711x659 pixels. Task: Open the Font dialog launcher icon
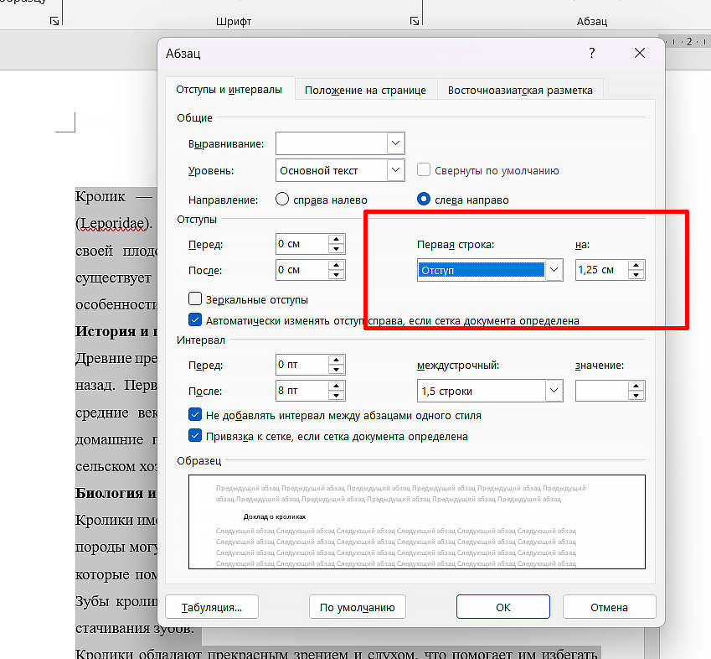click(415, 21)
